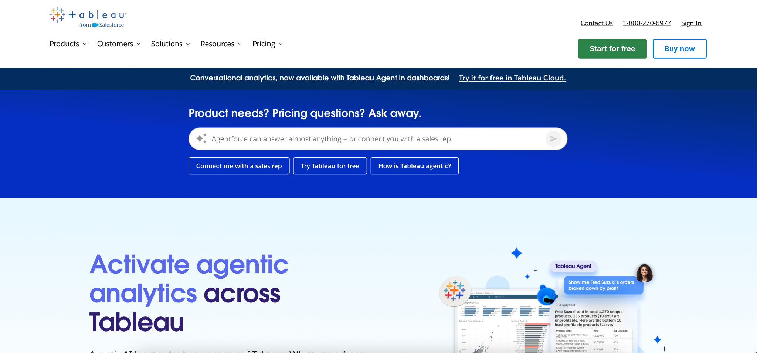The image size is (757, 353).
Task: Open the Products menu
Action: [68, 44]
